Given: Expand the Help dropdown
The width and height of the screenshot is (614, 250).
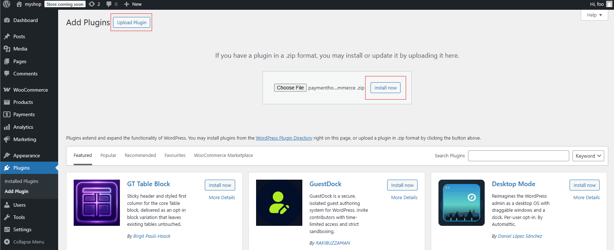Looking at the screenshot, I should click(x=594, y=15).
